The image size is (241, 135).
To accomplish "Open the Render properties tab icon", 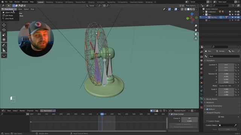I will (201, 57).
